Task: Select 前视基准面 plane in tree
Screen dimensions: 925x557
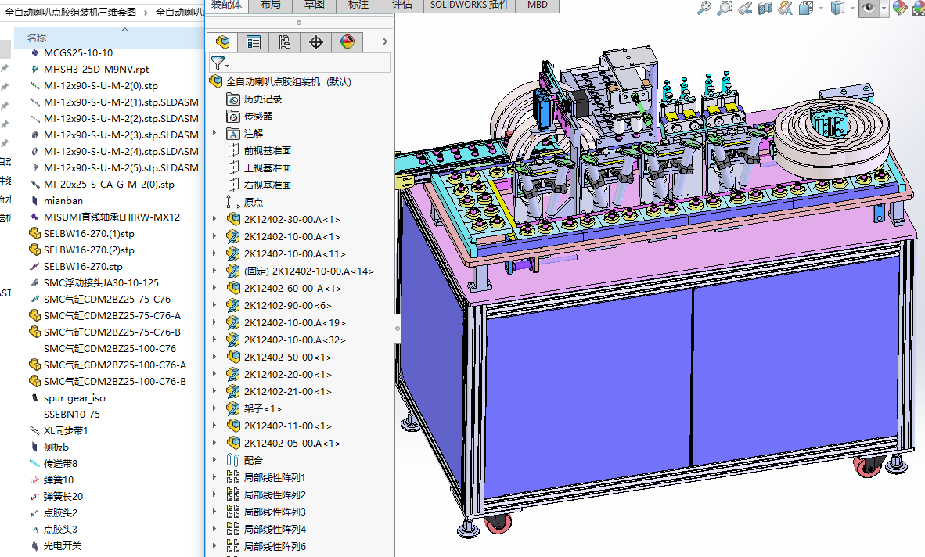Action: [267, 151]
